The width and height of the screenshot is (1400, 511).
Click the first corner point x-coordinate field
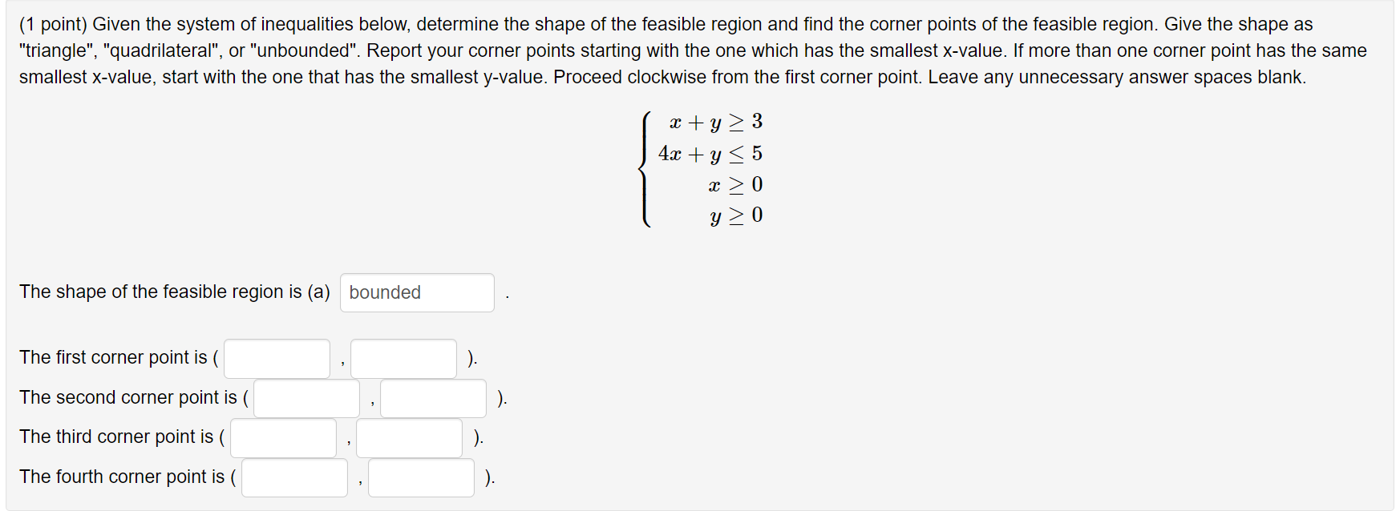point(277,358)
